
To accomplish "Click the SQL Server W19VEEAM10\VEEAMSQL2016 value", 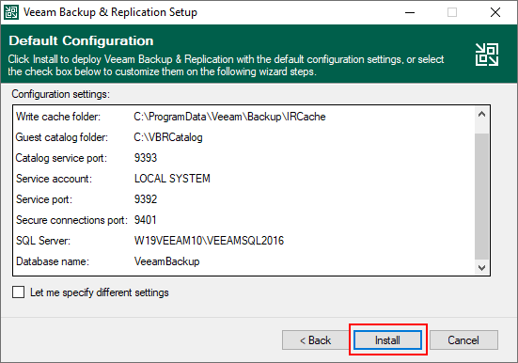I will (209, 241).
